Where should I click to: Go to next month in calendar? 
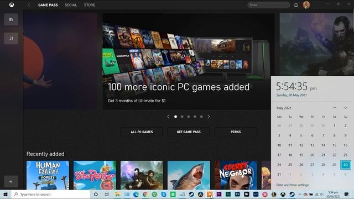[346, 108]
